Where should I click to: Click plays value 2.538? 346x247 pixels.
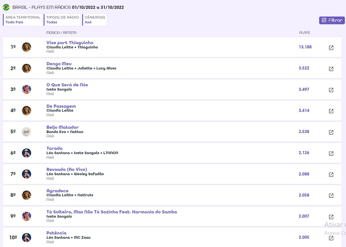[304, 132]
